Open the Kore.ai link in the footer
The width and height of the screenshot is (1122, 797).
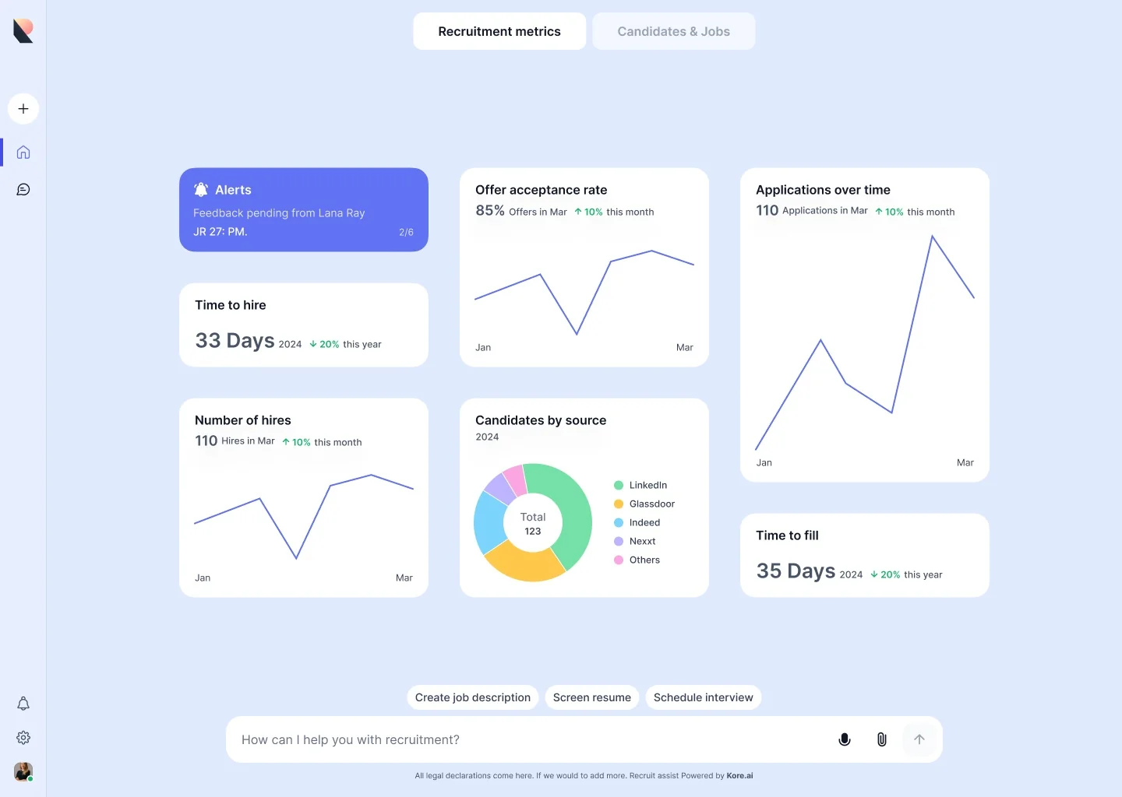739,775
